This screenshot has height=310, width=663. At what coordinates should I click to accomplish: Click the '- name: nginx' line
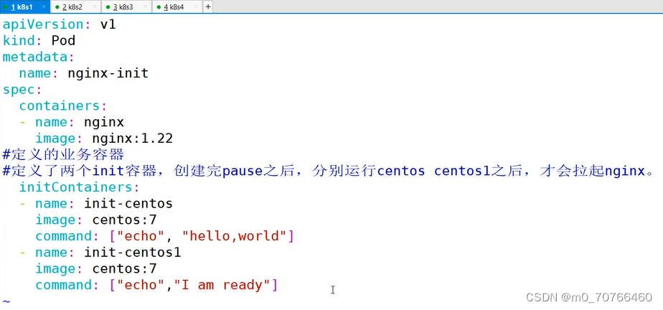point(72,122)
